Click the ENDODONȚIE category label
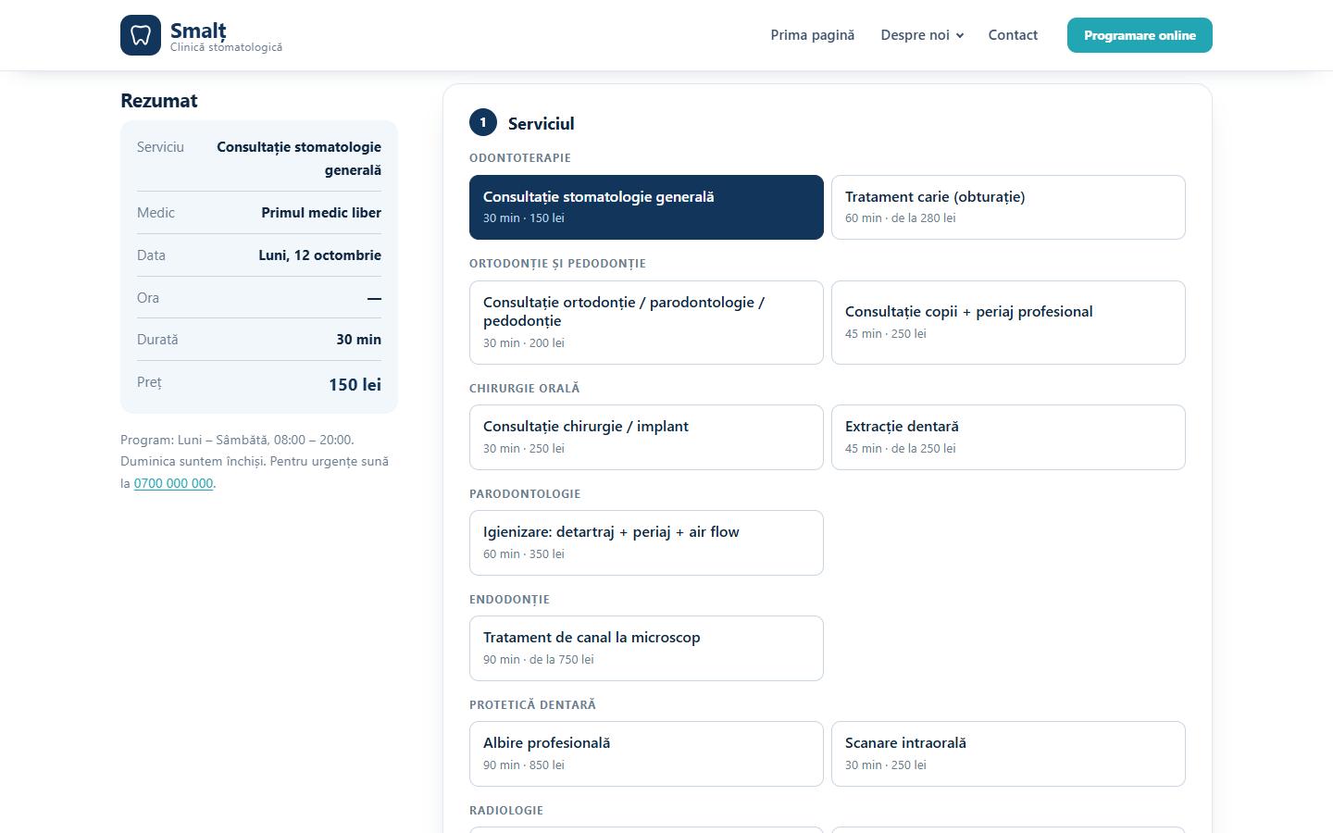The width and height of the screenshot is (1333, 833). (x=509, y=599)
